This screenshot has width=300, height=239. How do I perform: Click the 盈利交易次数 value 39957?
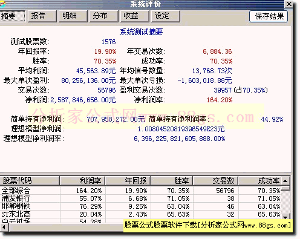pos(223,90)
